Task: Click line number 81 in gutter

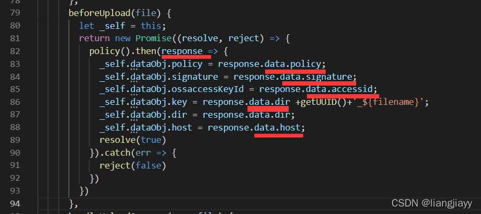Action: pos(15,39)
